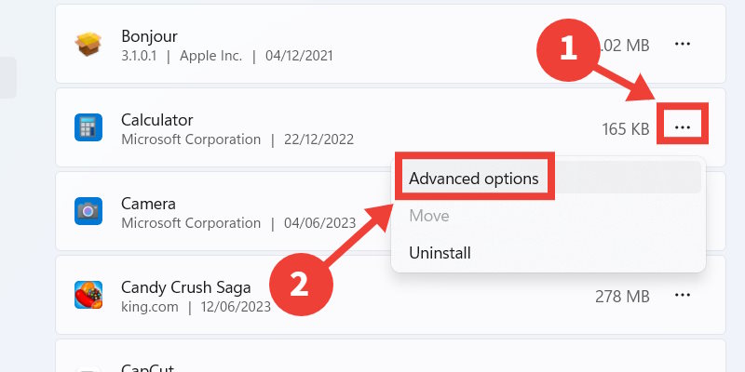Select Uninstall in the context menu

coord(440,253)
